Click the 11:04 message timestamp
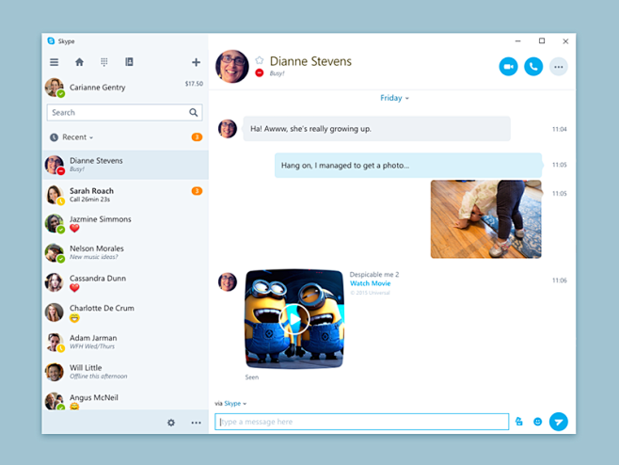The height and width of the screenshot is (465, 619). tap(560, 129)
